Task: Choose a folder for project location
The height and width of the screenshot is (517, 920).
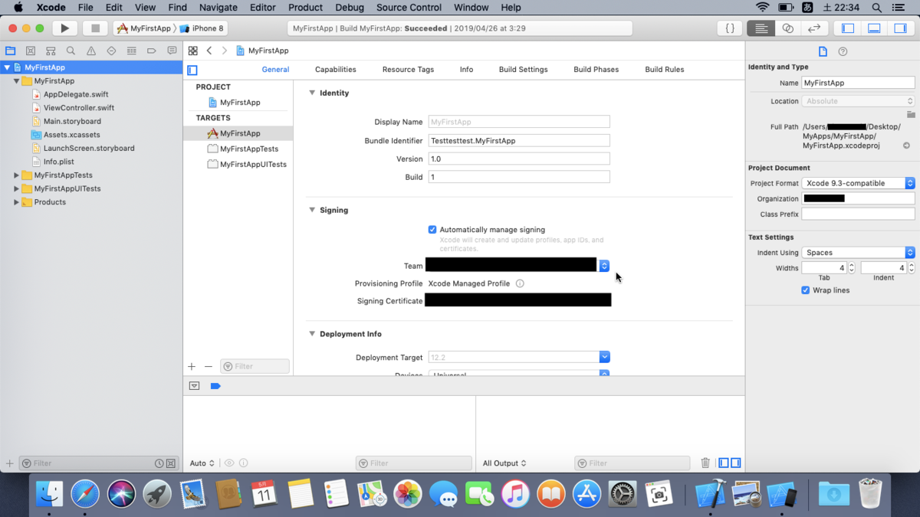Action: pyautogui.click(x=911, y=115)
